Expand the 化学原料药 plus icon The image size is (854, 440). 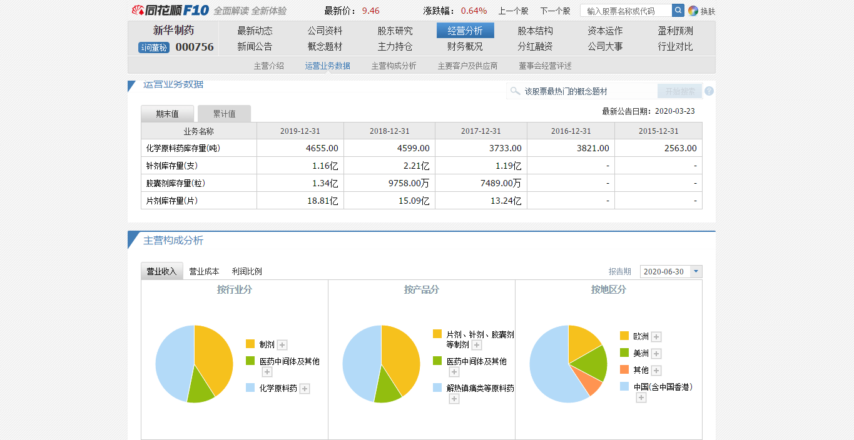tap(305, 389)
